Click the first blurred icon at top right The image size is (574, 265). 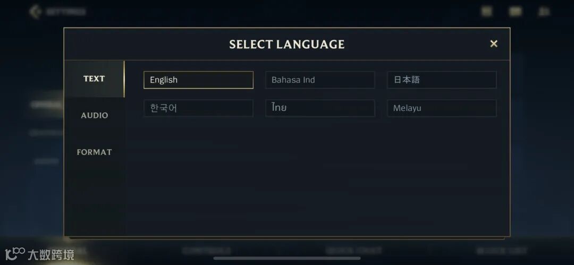pos(487,11)
